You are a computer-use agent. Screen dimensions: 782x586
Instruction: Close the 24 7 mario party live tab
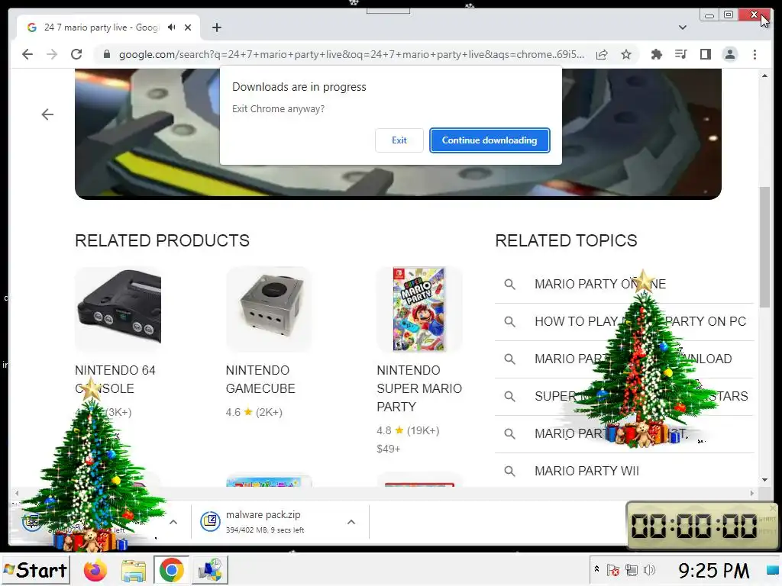[188, 27]
